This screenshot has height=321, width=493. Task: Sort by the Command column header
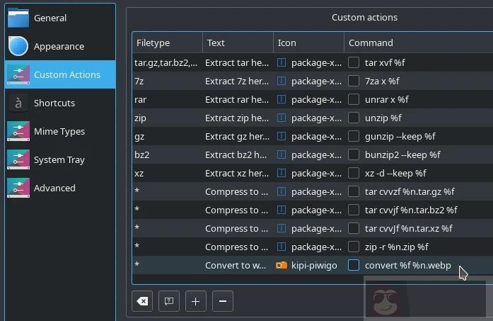[x=419, y=43]
